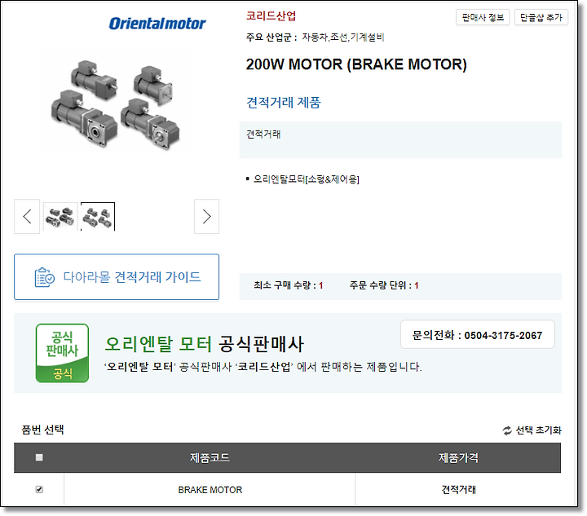The width and height of the screenshot is (587, 516).
Task: Click the clipboard icon in the guide banner
Action: [x=45, y=277]
